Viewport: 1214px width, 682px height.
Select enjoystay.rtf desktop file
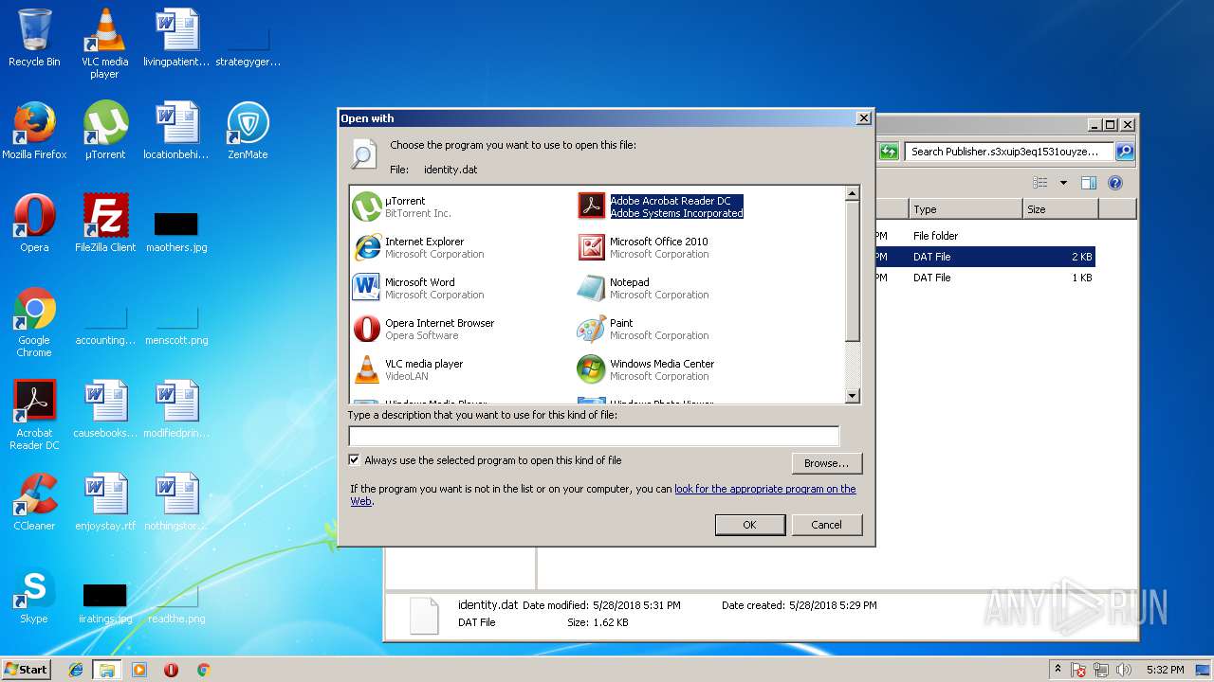pyautogui.click(x=105, y=502)
